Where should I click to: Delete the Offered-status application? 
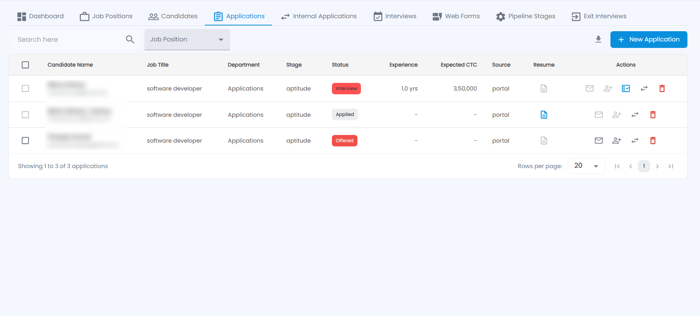653,141
